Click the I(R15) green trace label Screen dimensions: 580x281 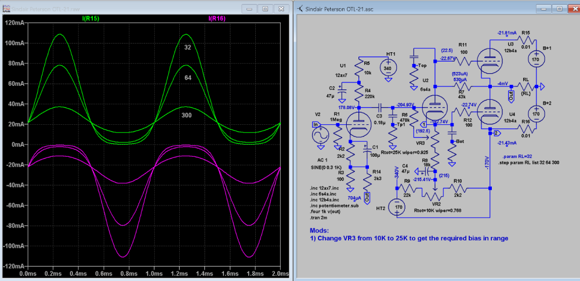pyautogui.click(x=92, y=19)
